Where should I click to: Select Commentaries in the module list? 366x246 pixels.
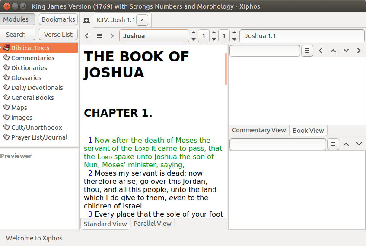click(32, 58)
